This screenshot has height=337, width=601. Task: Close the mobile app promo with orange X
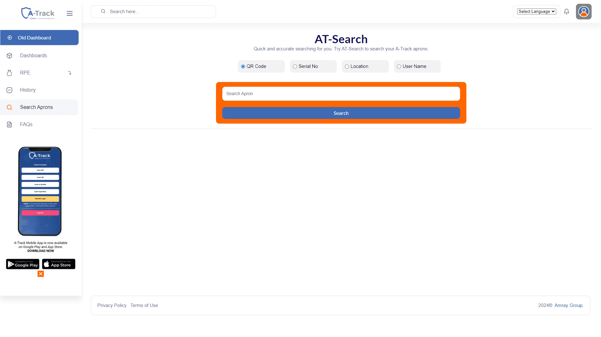point(41,274)
